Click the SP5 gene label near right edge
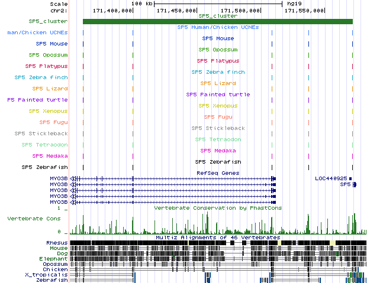The height and width of the screenshot is (283, 367). [345, 184]
